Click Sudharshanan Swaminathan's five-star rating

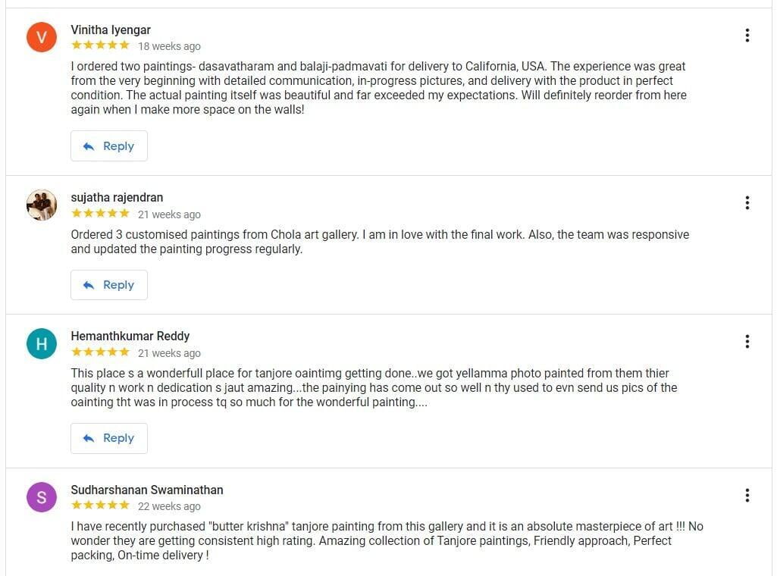100,506
